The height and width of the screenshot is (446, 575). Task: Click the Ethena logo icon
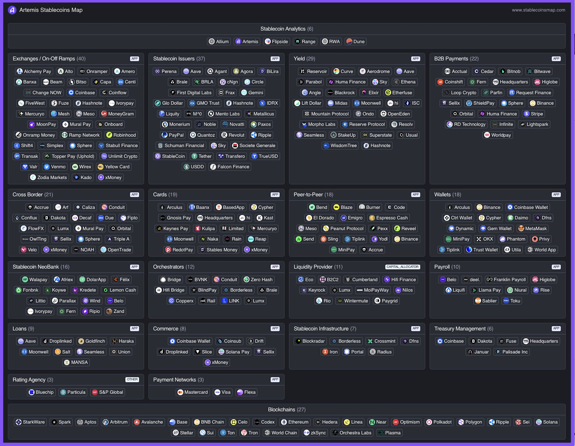coord(397,82)
